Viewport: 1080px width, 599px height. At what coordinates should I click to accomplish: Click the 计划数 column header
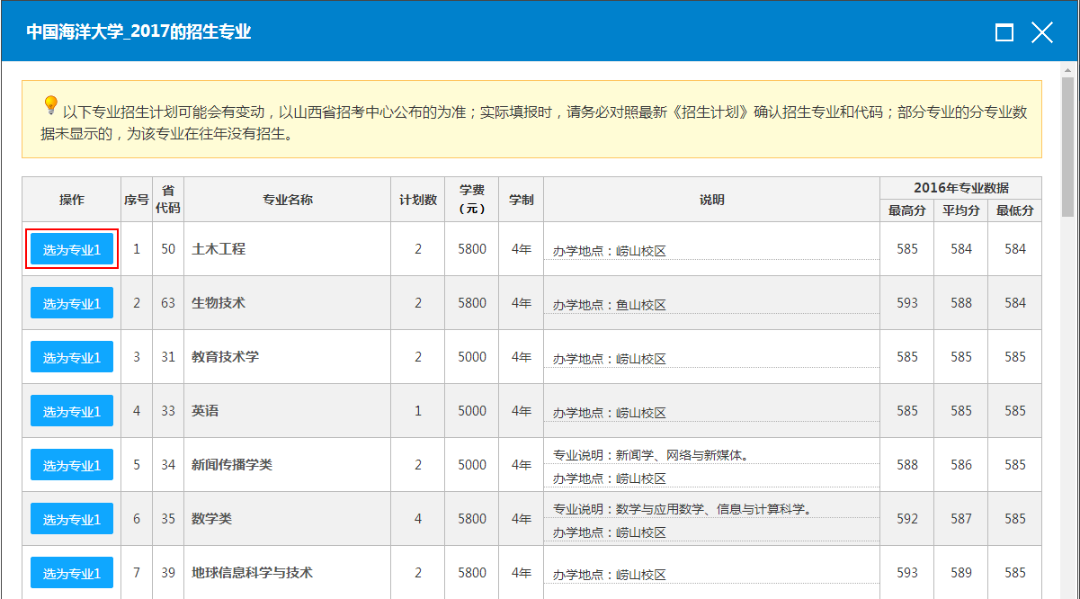click(x=418, y=200)
